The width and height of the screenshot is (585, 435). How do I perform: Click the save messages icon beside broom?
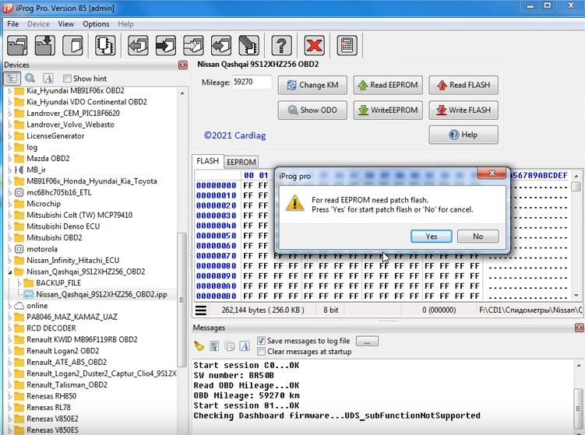pyautogui.click(x=214, y=346)
